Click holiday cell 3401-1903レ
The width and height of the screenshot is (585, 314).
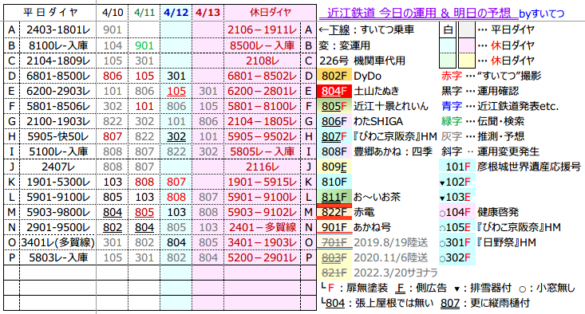tap(263, 242)
